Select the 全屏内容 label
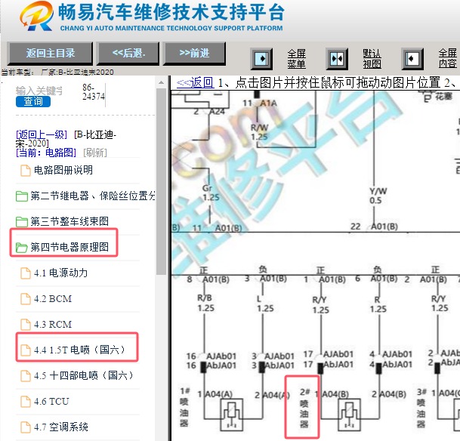The width and height of the screenshot is (460, 441). click(x=448, y=58)
